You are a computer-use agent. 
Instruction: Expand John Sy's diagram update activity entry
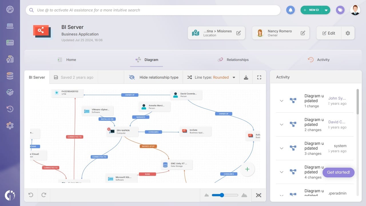pos(281,101)
